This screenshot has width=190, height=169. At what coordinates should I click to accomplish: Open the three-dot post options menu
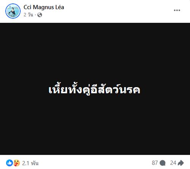coord(177,10)
